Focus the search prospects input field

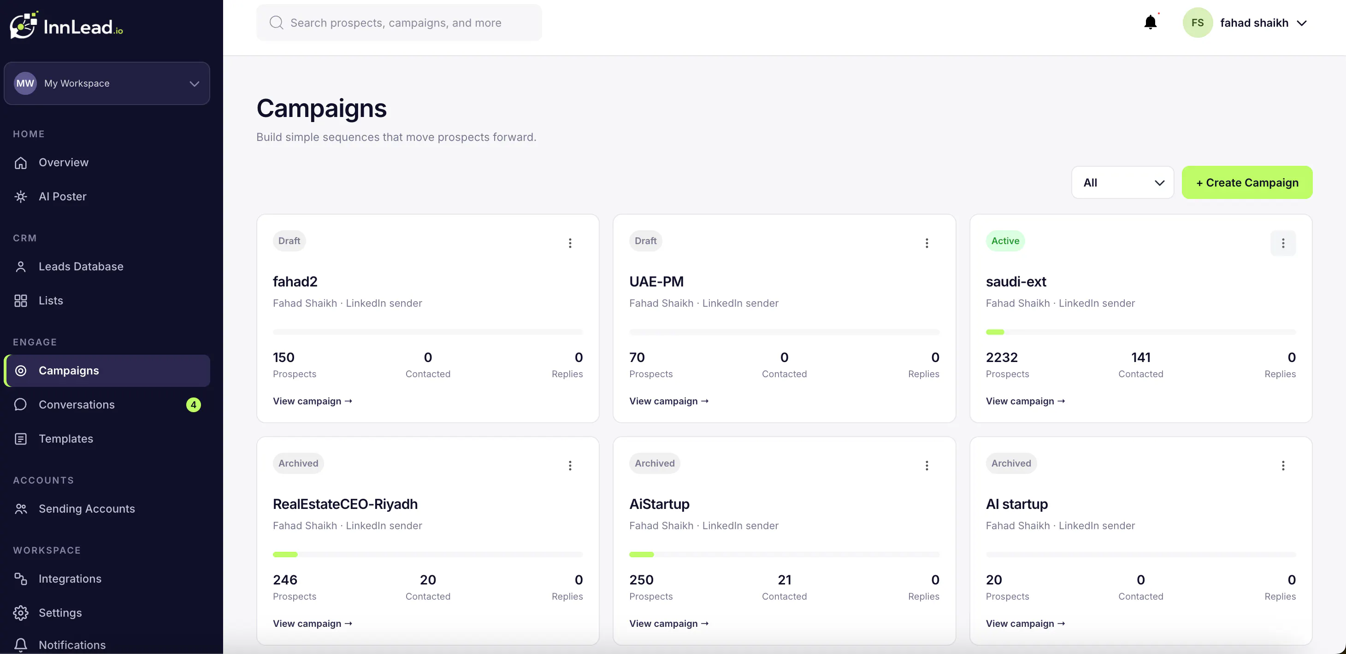coord(399,23)
